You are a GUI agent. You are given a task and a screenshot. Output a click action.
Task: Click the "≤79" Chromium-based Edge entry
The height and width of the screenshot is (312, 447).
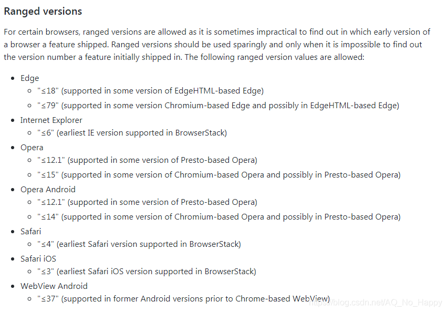click(218, 106)
